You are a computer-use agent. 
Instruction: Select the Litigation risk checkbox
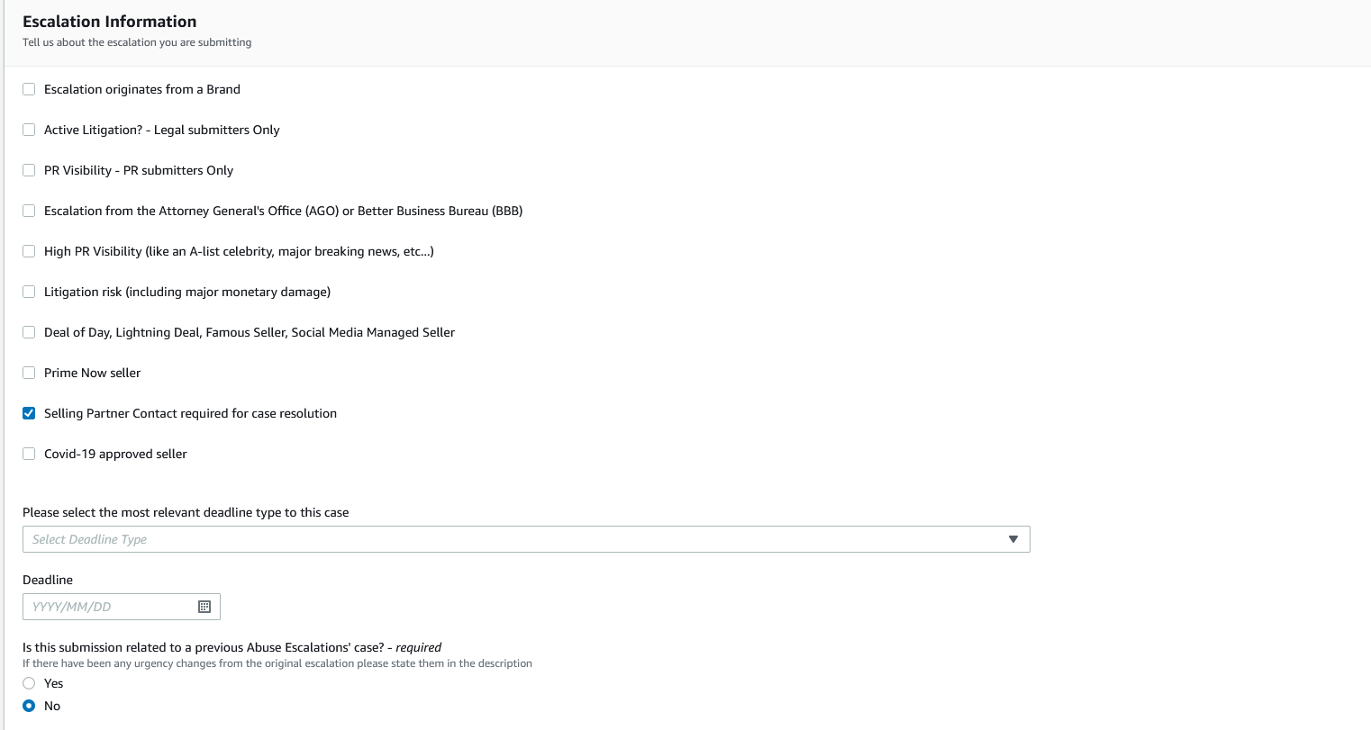pos(29,292)
